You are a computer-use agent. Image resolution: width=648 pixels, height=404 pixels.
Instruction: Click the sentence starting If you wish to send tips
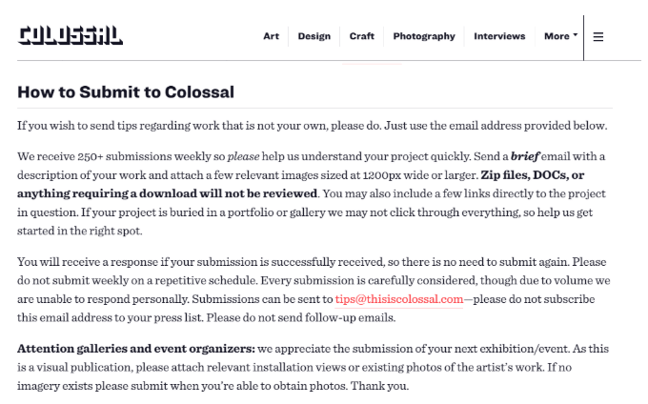312,126
